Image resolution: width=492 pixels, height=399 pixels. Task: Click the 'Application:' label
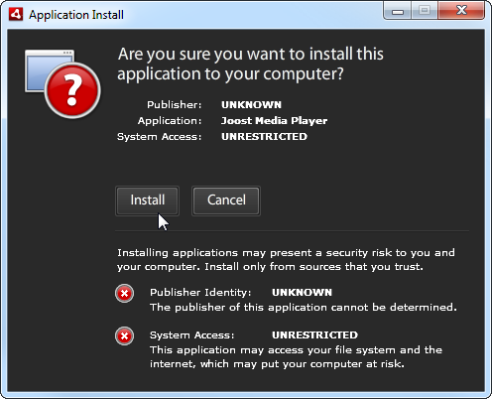click(x=170, y=121)
